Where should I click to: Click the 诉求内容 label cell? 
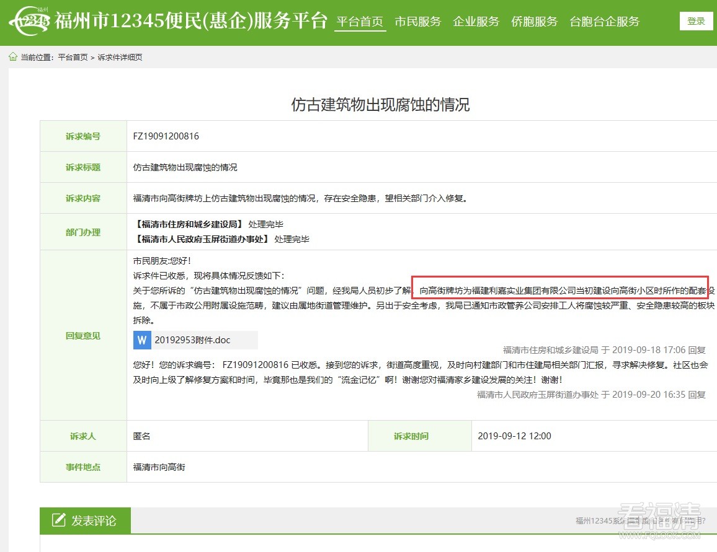point(83,198)
